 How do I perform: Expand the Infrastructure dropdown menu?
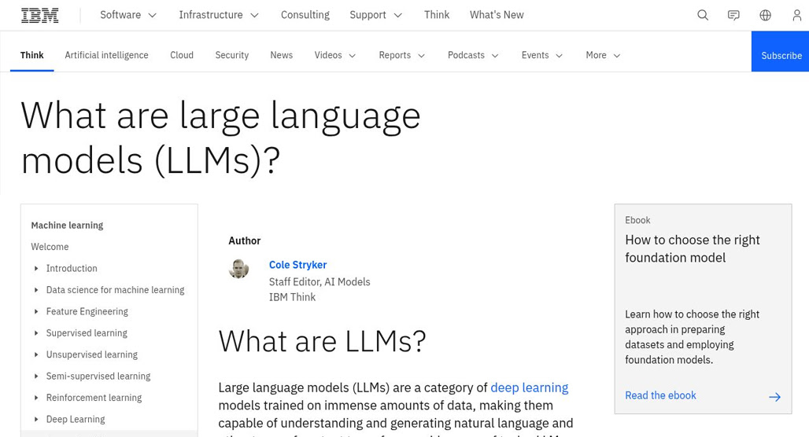coord(219,15)
